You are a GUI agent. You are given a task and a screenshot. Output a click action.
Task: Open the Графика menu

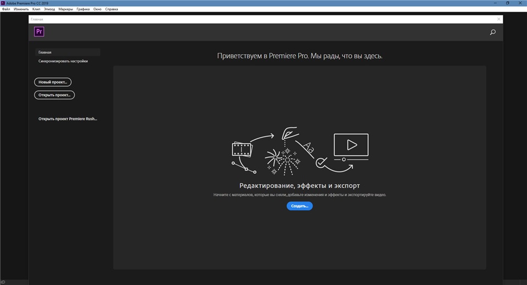coord(83,9)
